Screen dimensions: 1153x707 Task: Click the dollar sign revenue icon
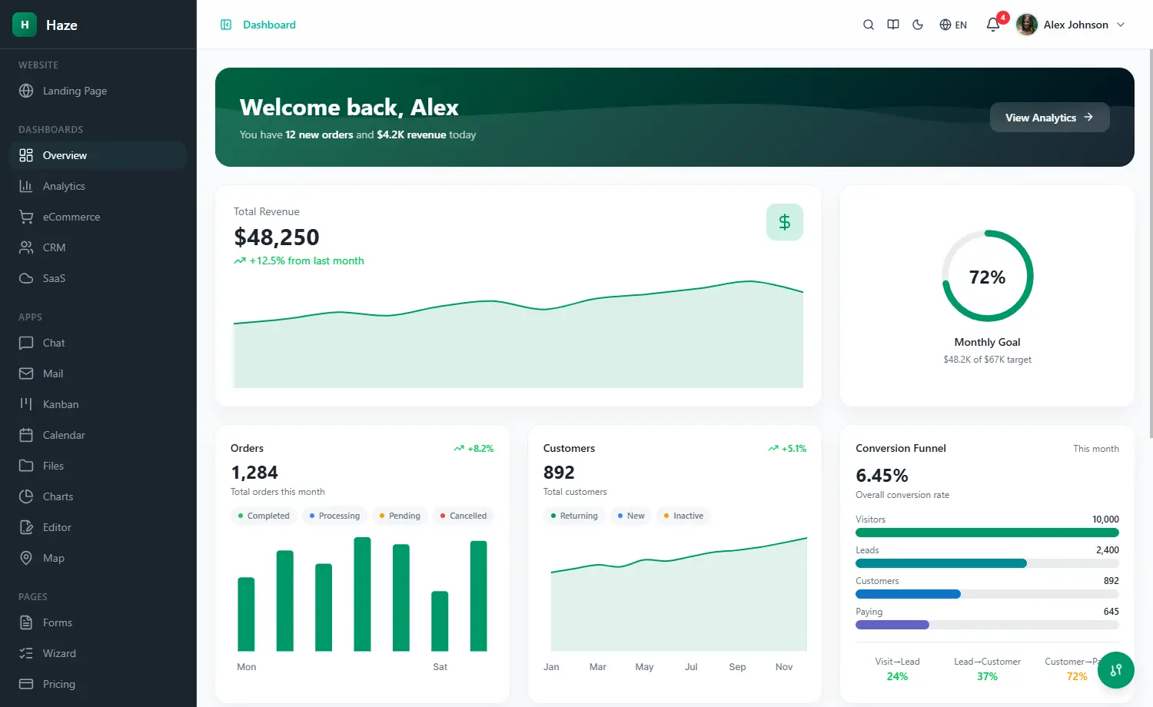[785, 222]
